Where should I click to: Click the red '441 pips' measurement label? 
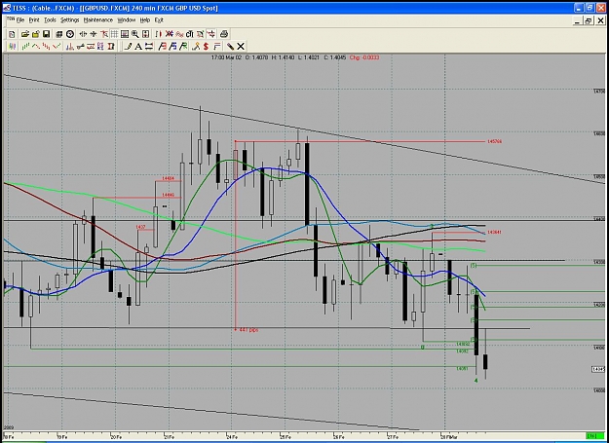pos(248,330)
